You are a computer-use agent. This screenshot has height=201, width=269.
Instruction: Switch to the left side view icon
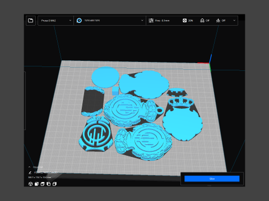[49, 184]
